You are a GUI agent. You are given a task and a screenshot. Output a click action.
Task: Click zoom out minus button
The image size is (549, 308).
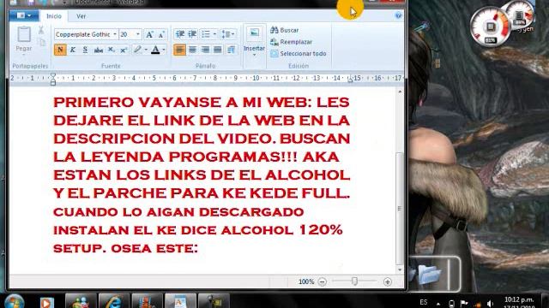tap(323, 281)
